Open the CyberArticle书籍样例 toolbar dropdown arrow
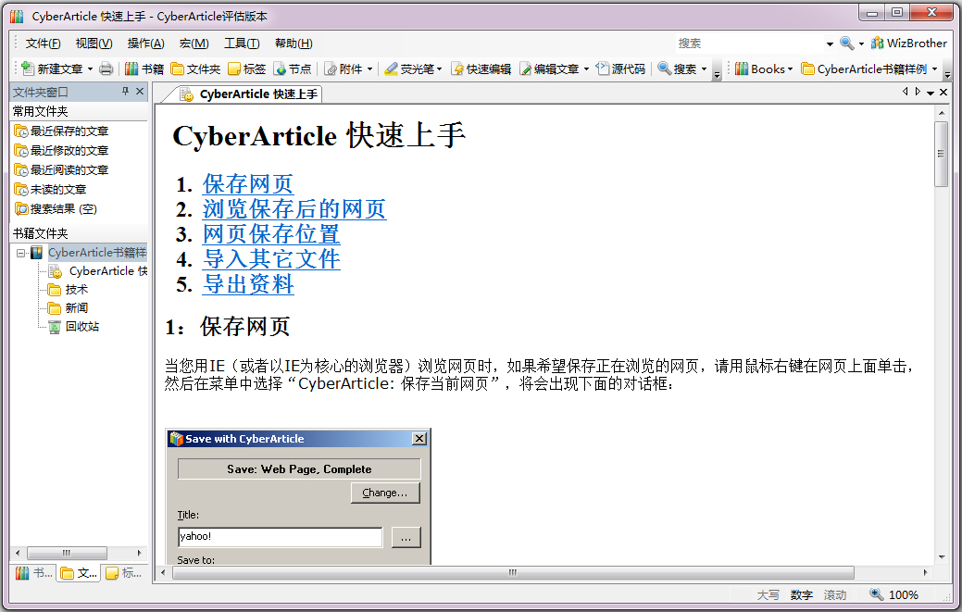 (935, 69)
